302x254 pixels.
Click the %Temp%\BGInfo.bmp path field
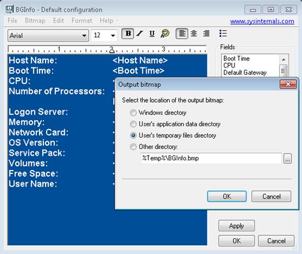tap(211, 159)
